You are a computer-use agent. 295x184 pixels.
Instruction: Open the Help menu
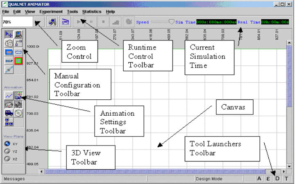pos(111,11)
